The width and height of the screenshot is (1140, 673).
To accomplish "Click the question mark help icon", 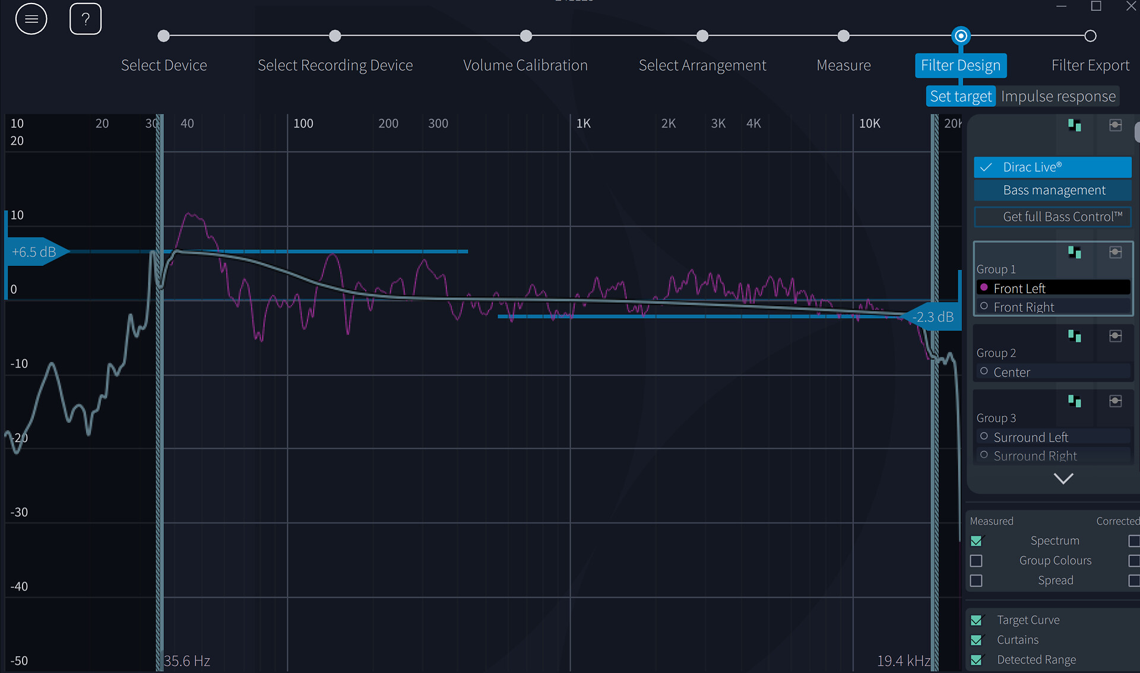I will pos(85,19).
